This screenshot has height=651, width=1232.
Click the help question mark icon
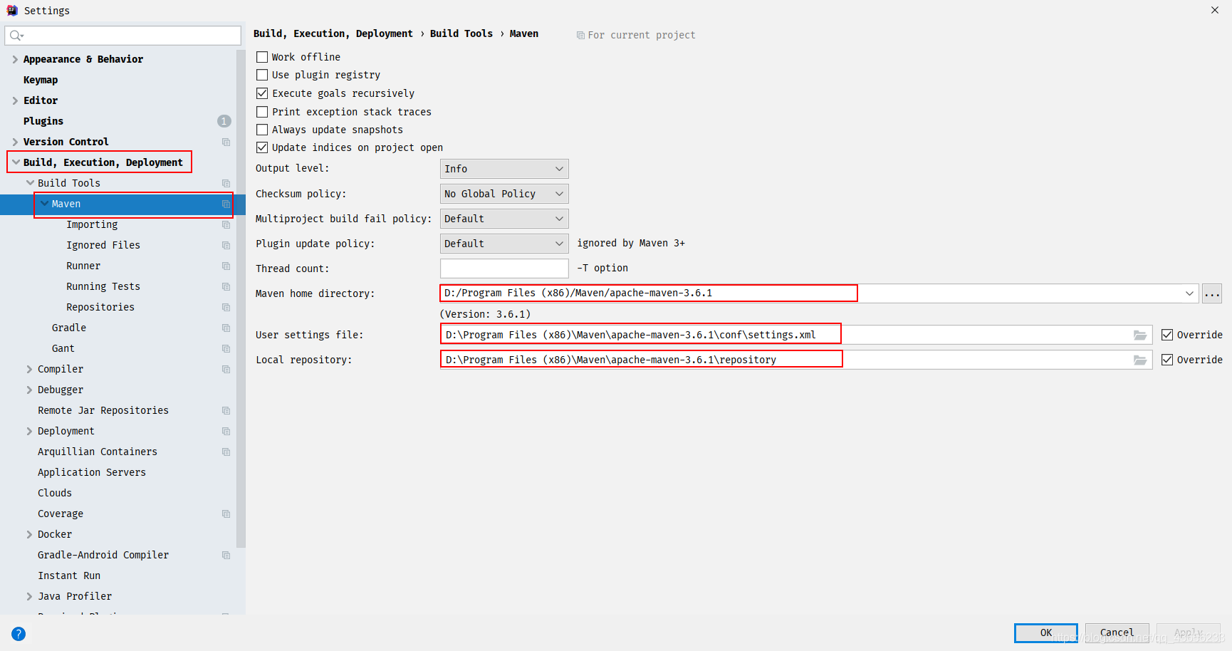19,634
